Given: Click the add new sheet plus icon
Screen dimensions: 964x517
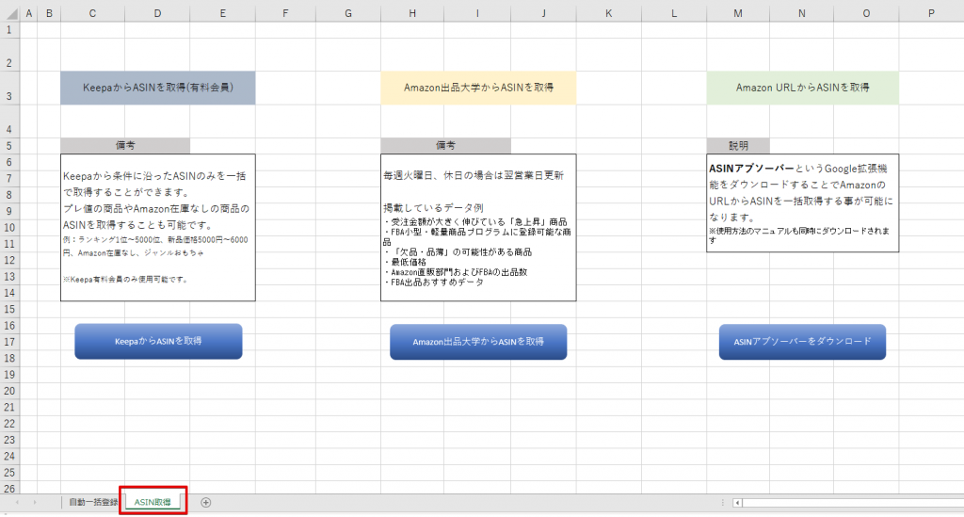Looking at the screenshot, I should (x=205, y=502).
